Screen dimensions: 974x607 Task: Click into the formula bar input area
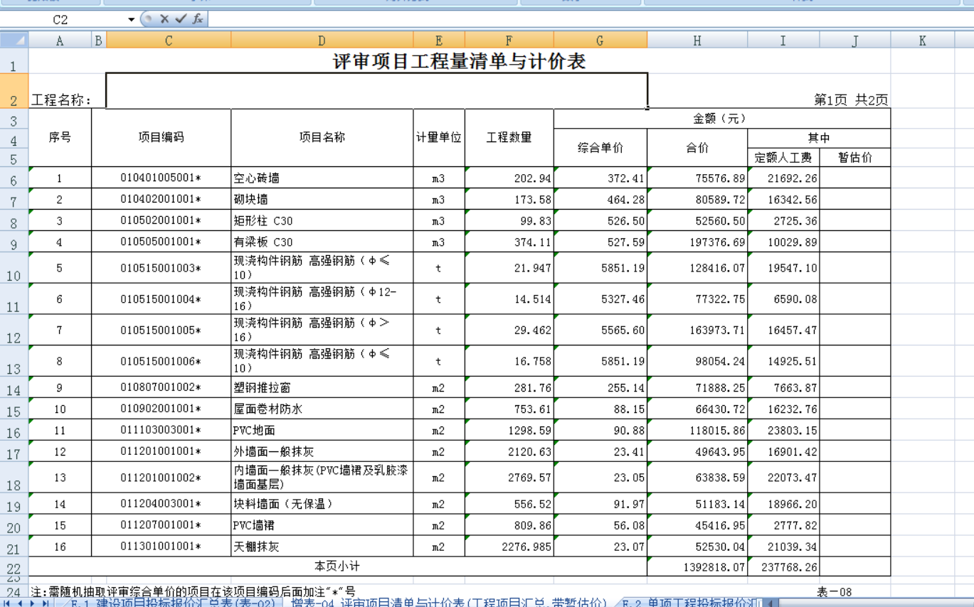point(569,19)
